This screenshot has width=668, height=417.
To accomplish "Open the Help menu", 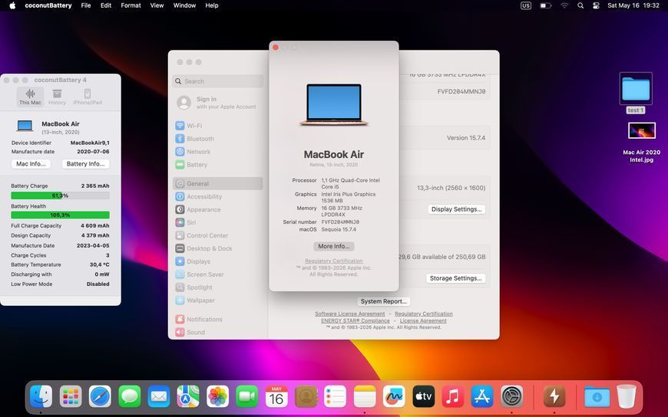I will [x=212, y=5].
